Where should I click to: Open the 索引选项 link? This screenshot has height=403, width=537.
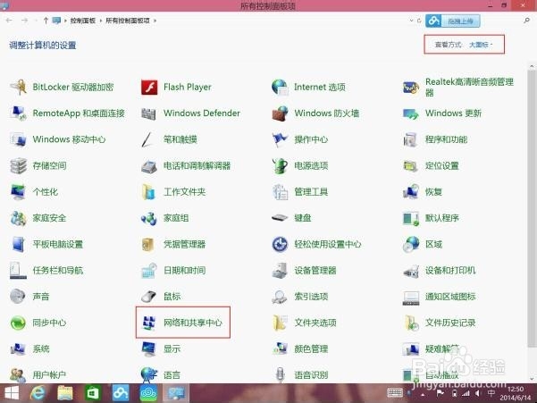[x=311, y=297]
